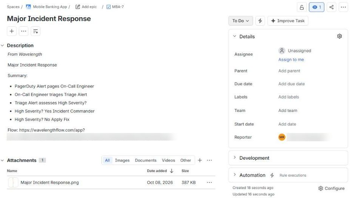This screenshot has width=350, height=198.
Task: Expand the Automation section
Action: point(235,175)
